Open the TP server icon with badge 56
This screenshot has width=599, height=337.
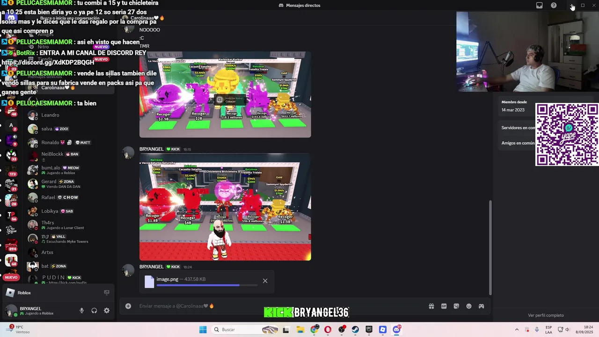coord(11,215)
